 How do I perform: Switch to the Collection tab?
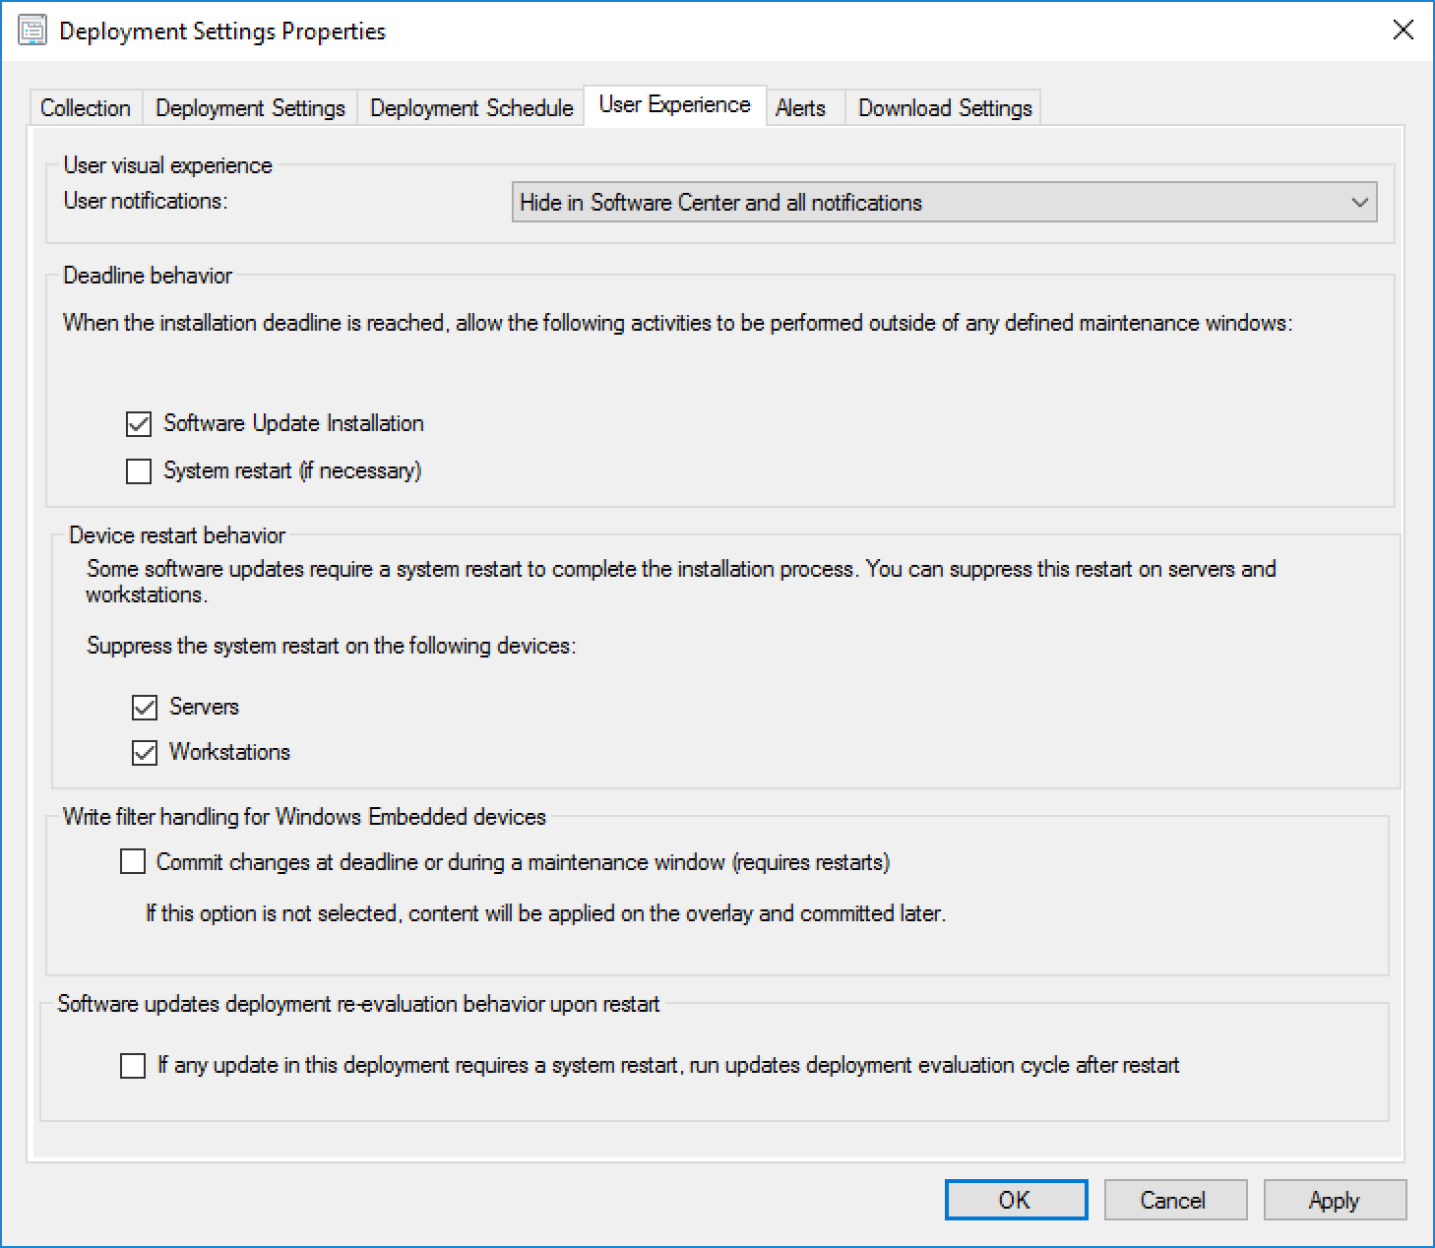click(85, 107)
